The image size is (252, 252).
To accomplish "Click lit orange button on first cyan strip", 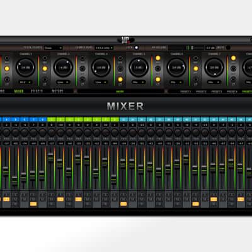I will [x=123, y=203].
